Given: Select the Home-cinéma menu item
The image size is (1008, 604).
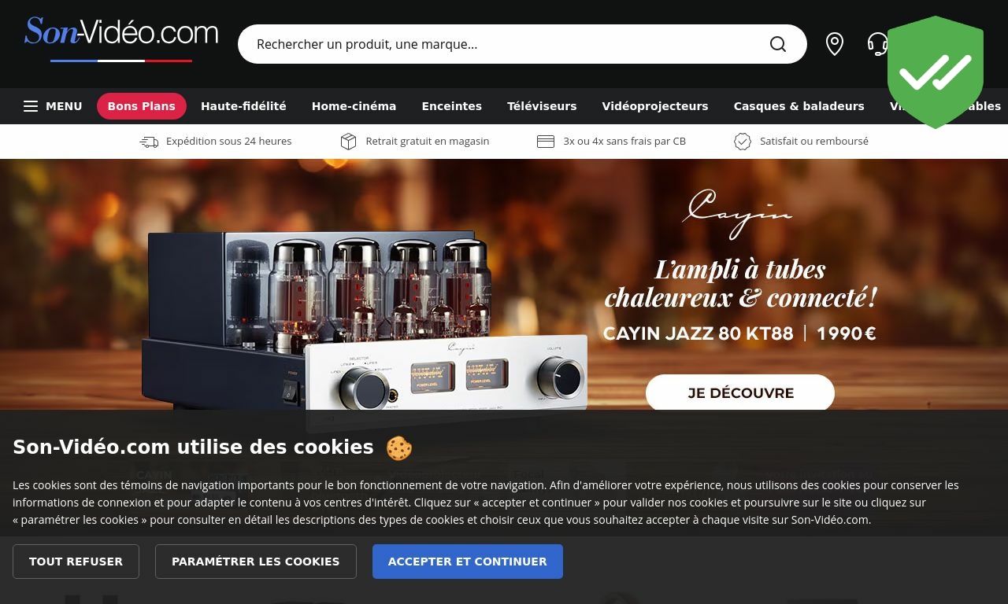Looking at the screenshot, I should coord(354,106).
